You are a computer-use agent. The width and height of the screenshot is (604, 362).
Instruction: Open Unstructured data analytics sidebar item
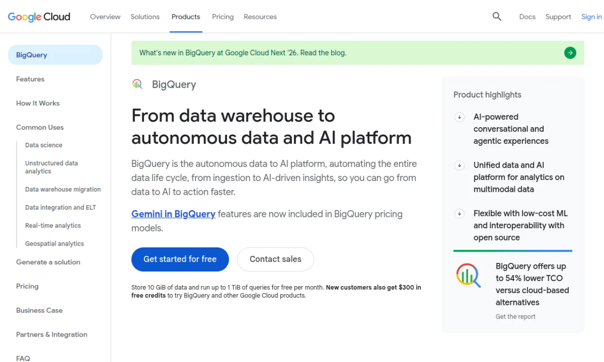pyautogui.click(x=51, y=167)
